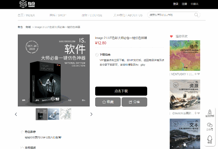Select the third sketch thumbnail
The width and height of the screenshot is (218, 149).
click(x=65, y=114)
